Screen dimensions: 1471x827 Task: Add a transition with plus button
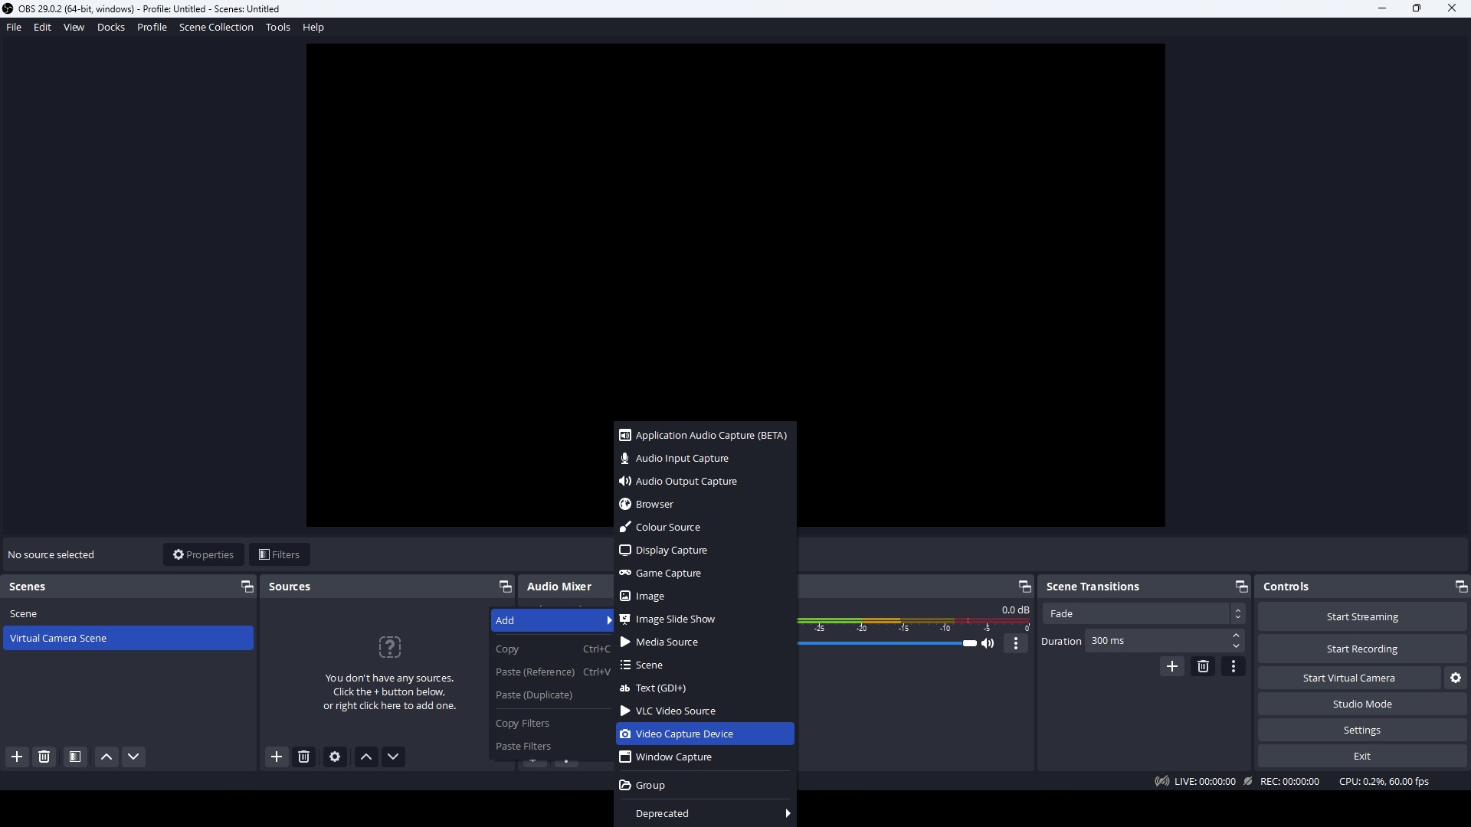tap(1172, 666)
